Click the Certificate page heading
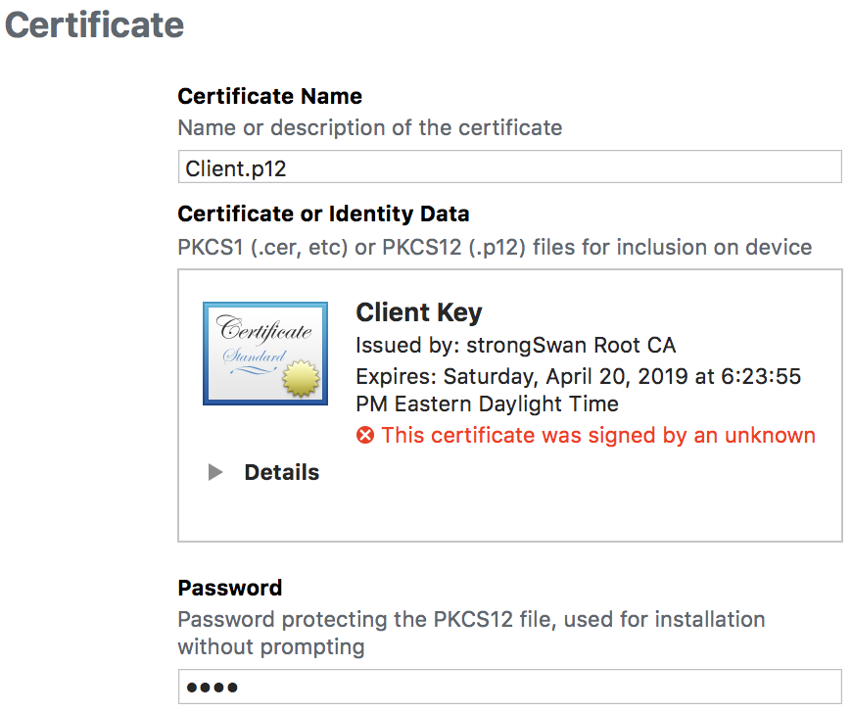The width and height of the screenshot is (852, 713). click(x=95, y=25)
